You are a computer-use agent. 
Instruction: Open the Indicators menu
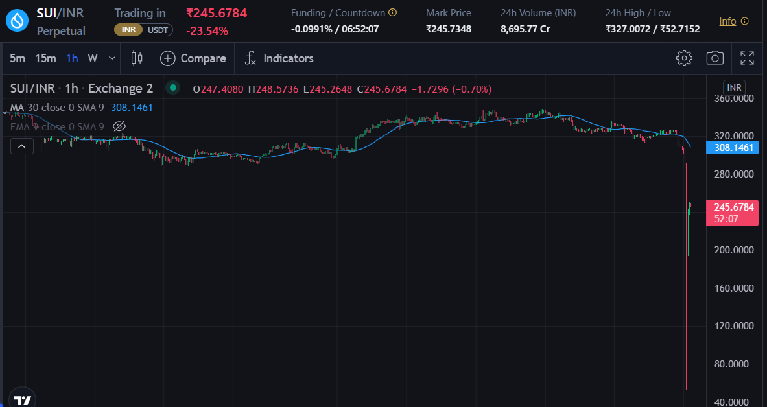(279, 58)
